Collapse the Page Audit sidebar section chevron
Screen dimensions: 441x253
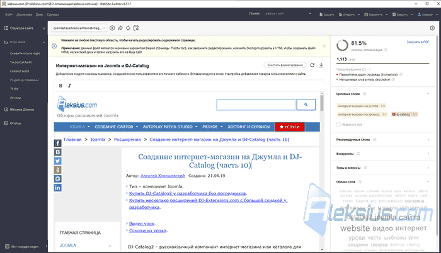tap(44, 42)
